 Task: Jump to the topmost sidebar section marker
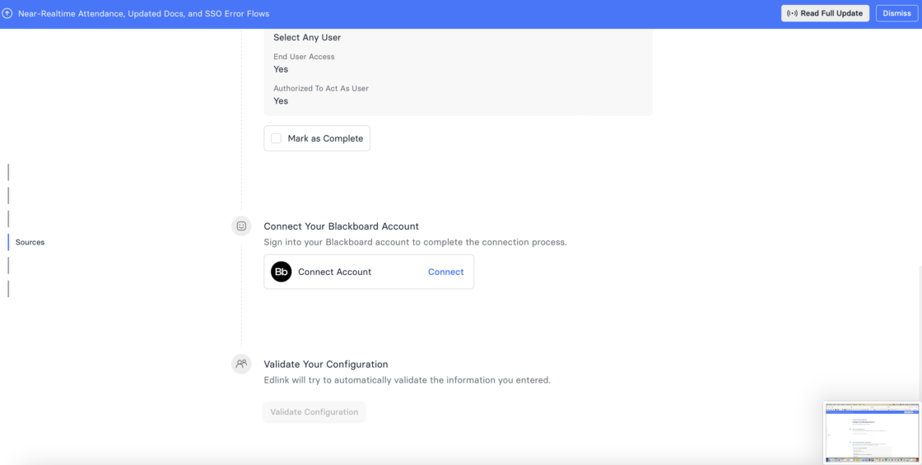[8, 172]
